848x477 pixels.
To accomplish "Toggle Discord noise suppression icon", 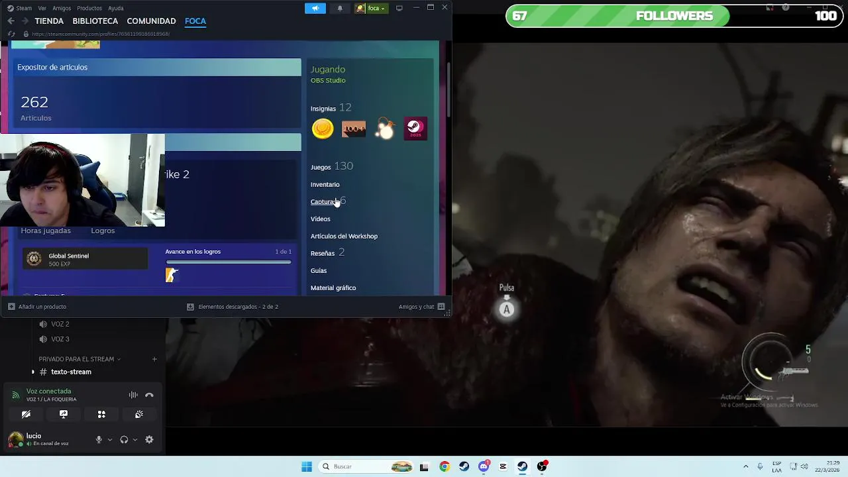I will (133, 395).
